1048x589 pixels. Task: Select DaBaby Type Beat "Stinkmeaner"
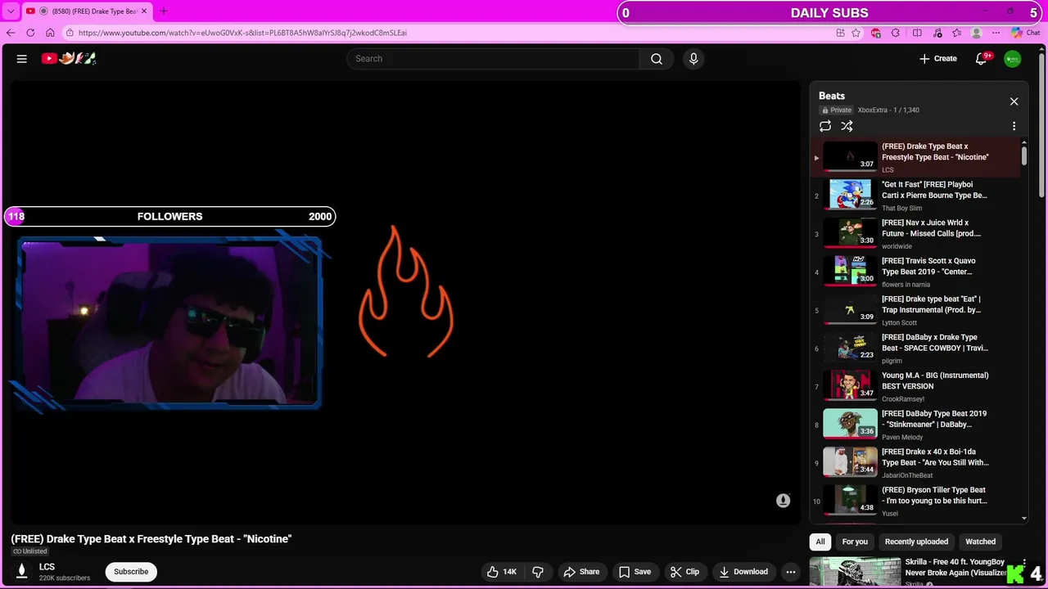click(916, 425)
